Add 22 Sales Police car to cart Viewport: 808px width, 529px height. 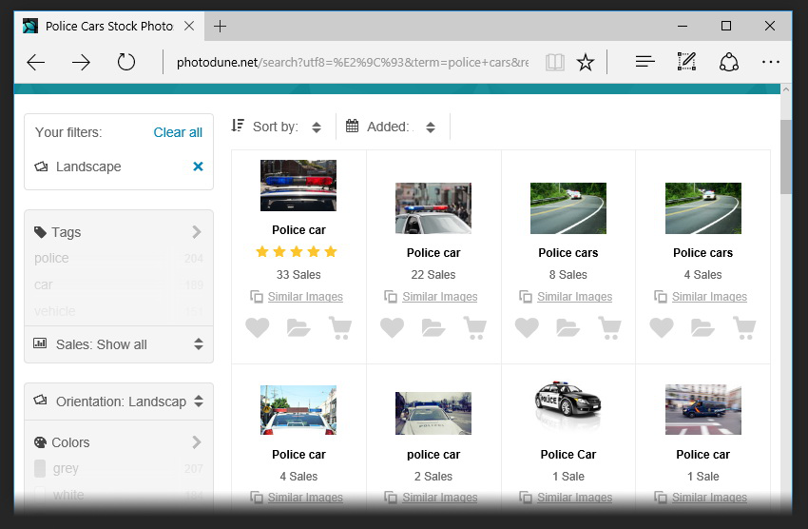pyautogui.click(x=474, y=328)
